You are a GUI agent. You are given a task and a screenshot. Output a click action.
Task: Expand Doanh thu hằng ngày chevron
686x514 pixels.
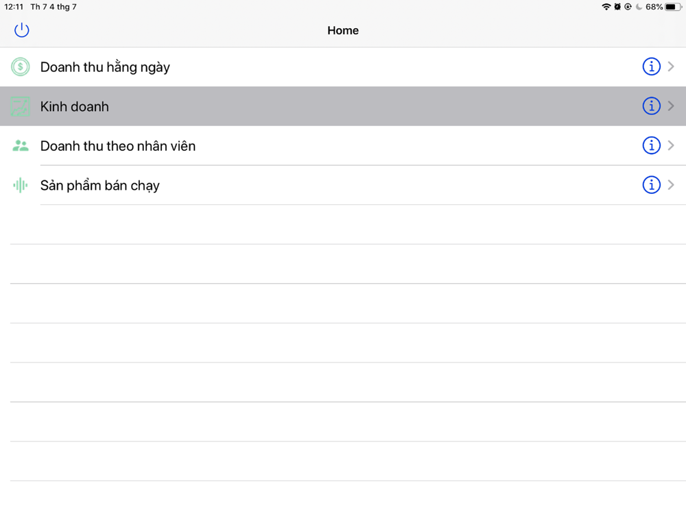click(x=671, y=66)
